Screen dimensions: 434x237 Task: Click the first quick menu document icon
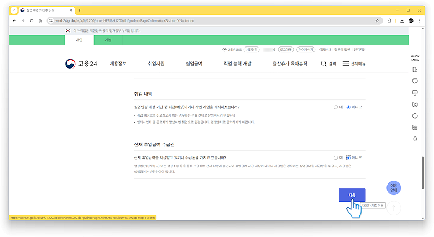click(x=415, y=70)
